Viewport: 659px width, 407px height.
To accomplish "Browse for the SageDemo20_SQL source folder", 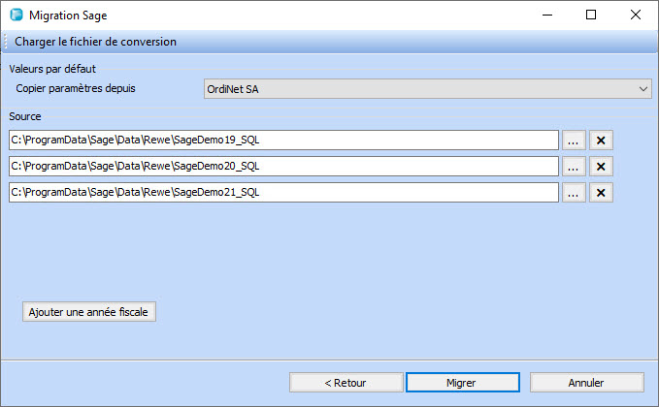I will click(574, 167).
